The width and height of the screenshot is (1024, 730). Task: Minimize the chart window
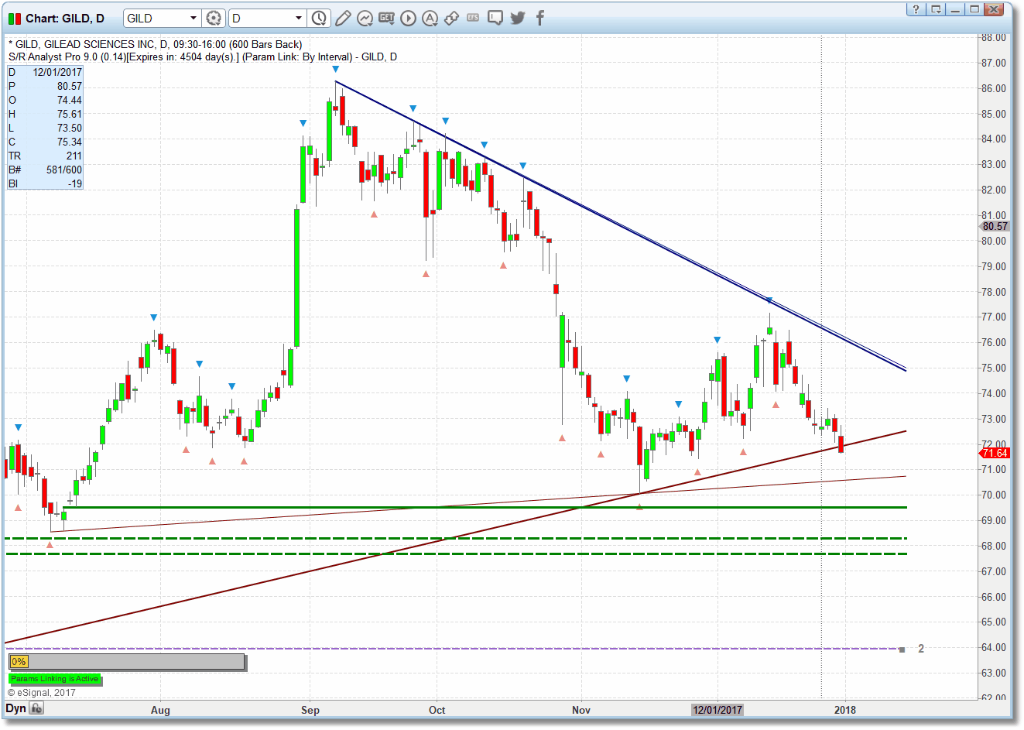[x=955, y=9]
